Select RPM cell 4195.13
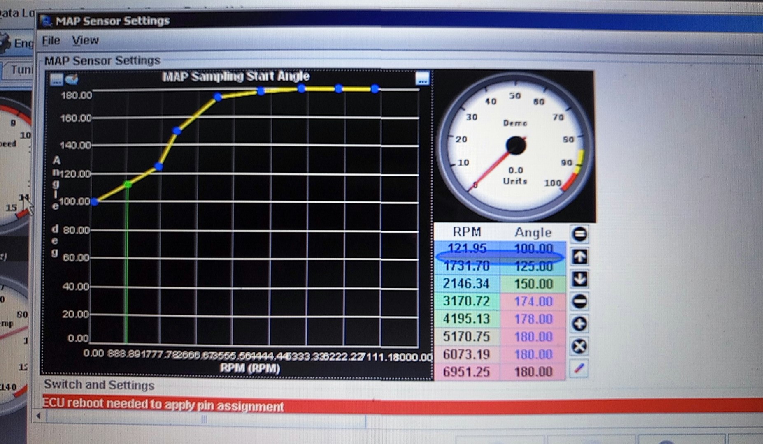The height and width of the screenshot is (444, 763). pos(467,319)
